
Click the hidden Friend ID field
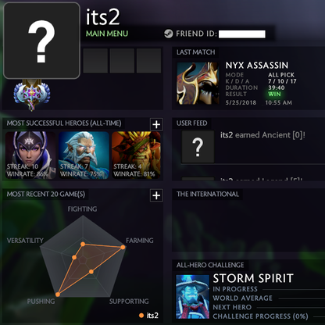pyautogui.click(x=242, y=34)
